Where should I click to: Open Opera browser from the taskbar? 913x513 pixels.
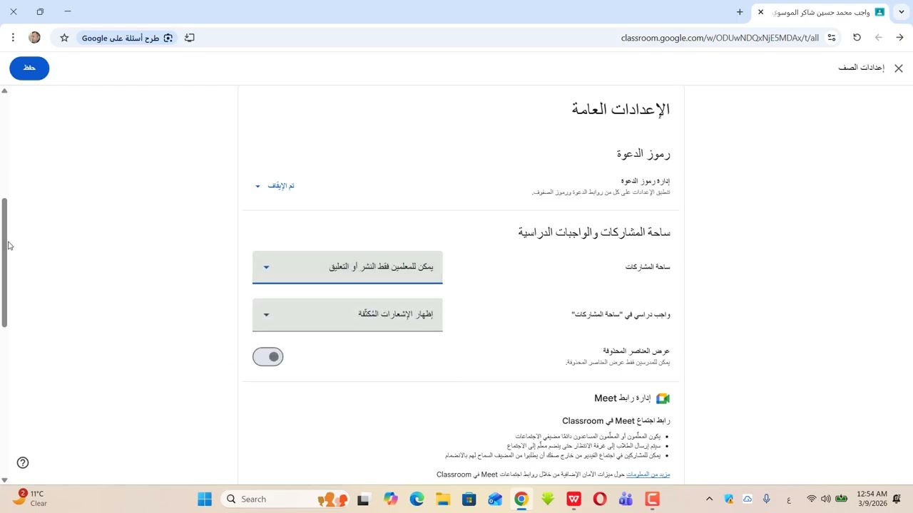(600, 499)
